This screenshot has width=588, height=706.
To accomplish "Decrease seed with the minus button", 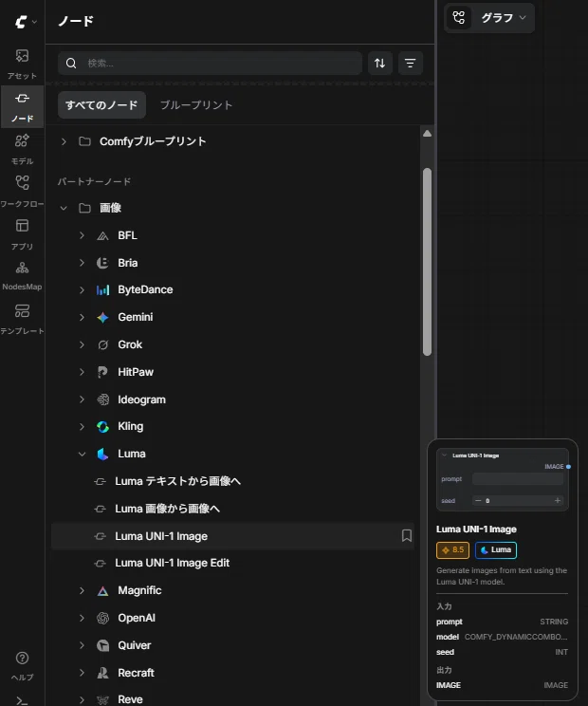I will tap(478, 500).
